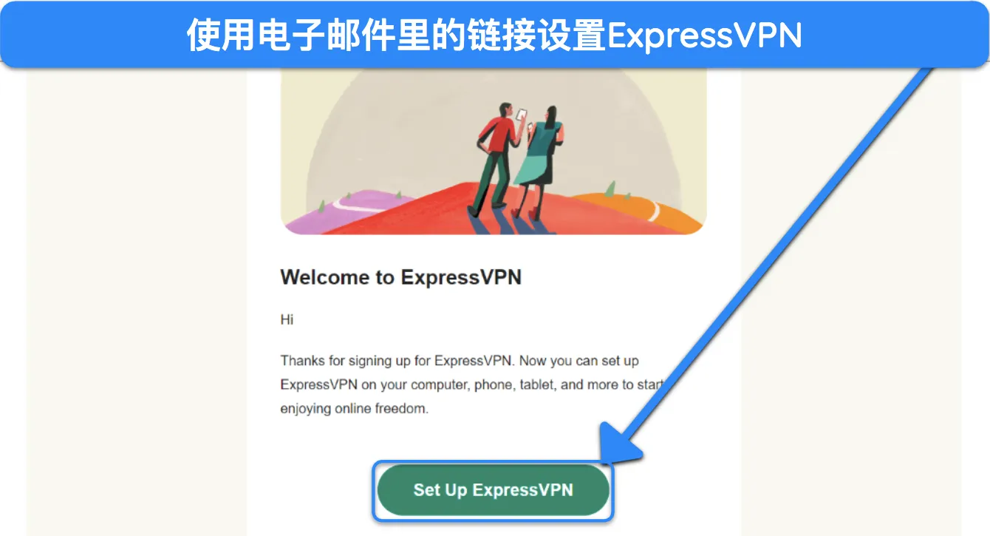Select the Welcome to ExpressVPN heading
Viewport: 990px width, 536px height.
401,277
